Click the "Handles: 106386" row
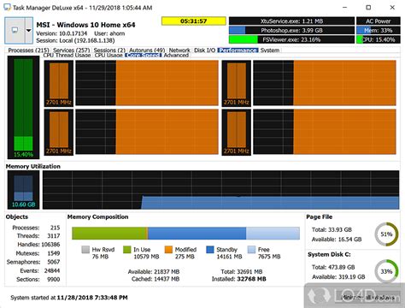405x308 pixels. tap(38, 245)
